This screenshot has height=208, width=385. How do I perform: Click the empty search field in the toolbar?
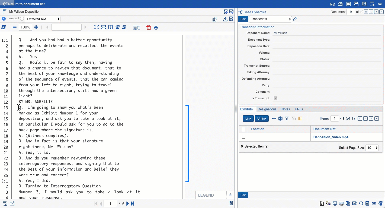coord(66,27)
